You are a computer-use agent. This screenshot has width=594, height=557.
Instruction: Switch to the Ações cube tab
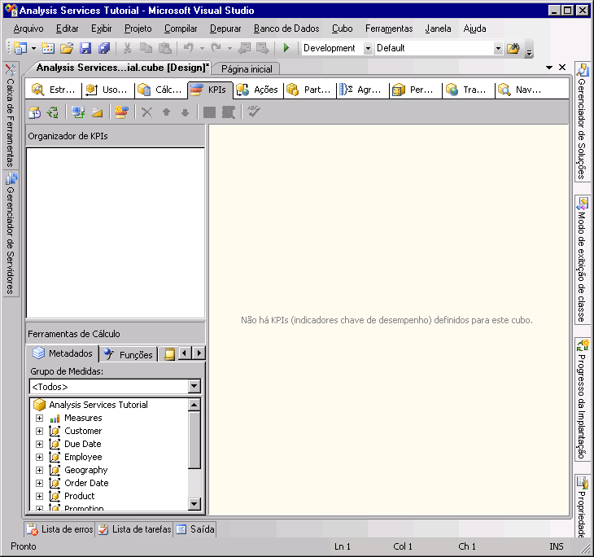point(257,90)
